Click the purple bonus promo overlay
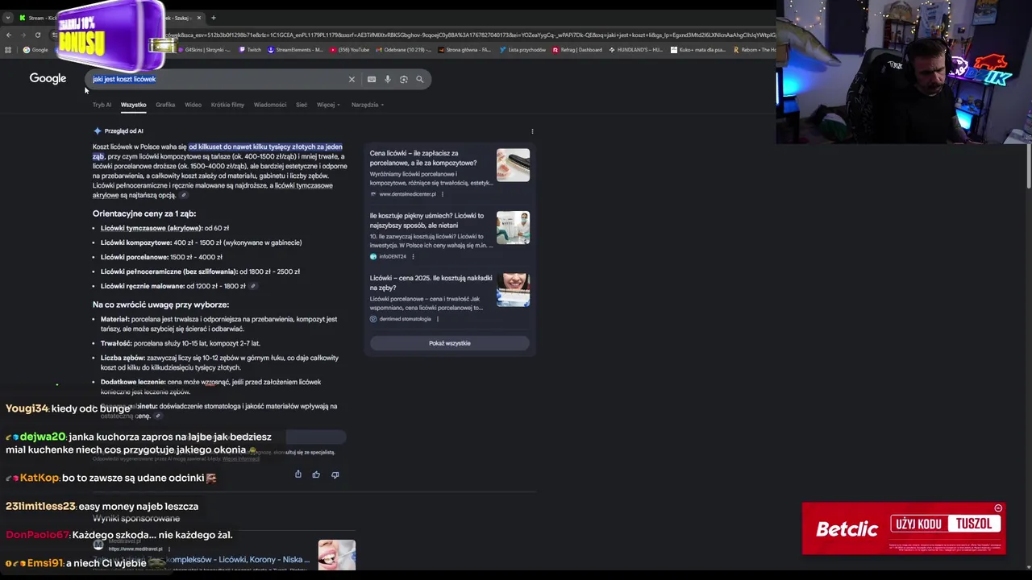The height and width of the screenshot is (580, 1032). (x=113, y=36)
